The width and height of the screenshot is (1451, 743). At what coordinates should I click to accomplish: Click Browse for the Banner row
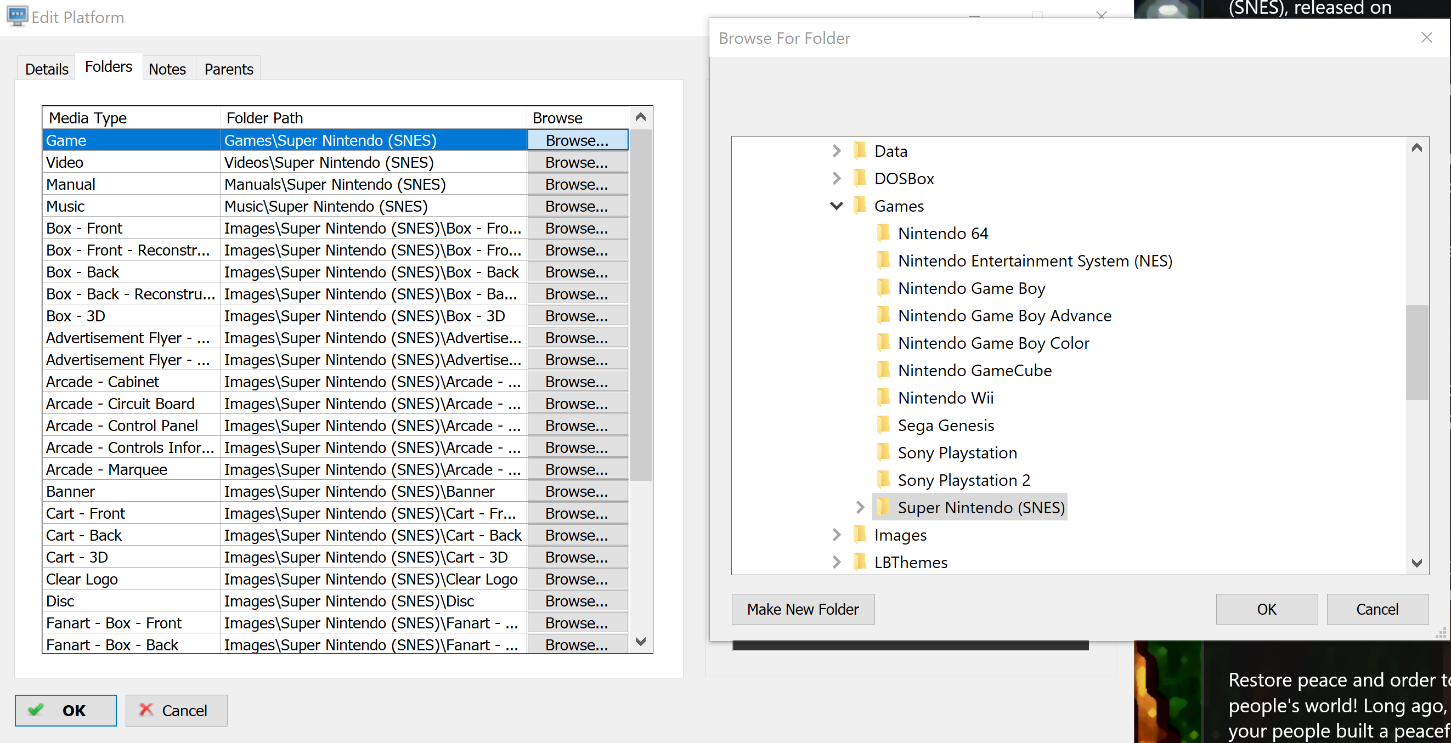tap(577, 491)
